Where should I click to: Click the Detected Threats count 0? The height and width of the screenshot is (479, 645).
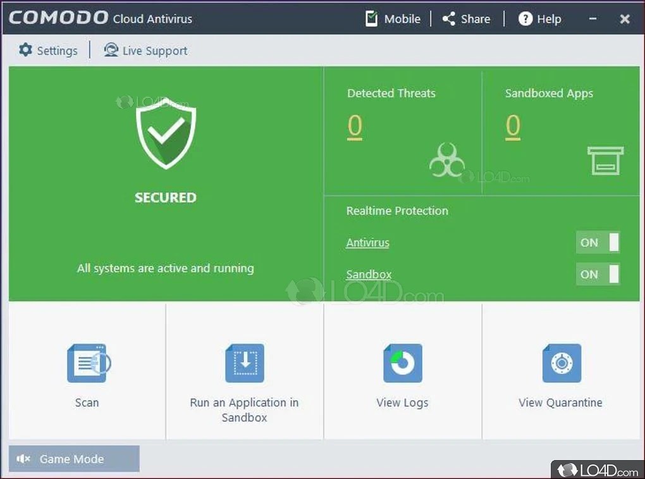[355, 127]
